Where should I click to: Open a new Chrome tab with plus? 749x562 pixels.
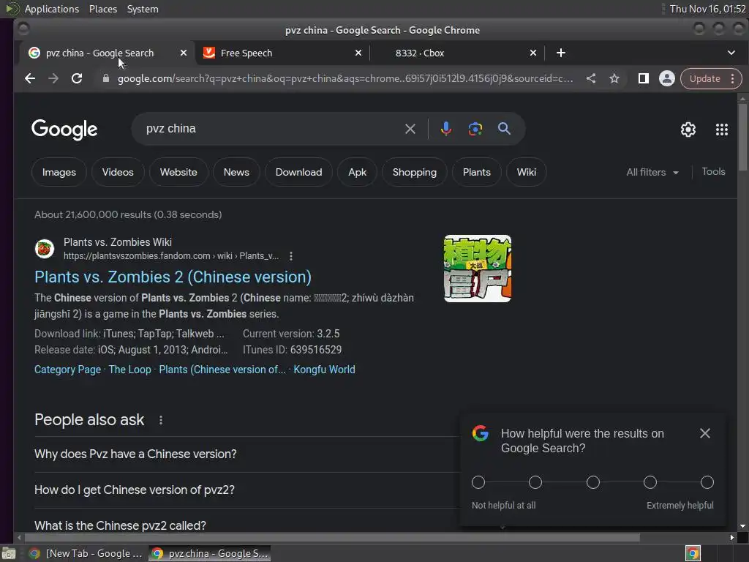[561, 53]
